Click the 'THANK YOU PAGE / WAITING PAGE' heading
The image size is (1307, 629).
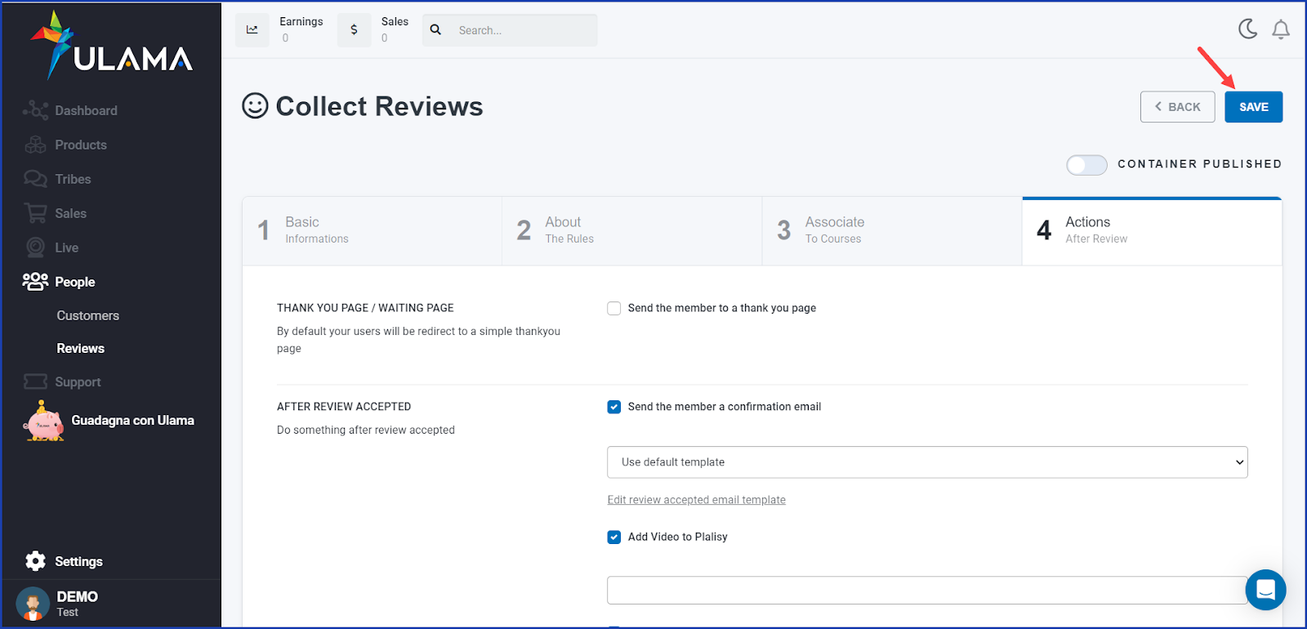[365, 308]
